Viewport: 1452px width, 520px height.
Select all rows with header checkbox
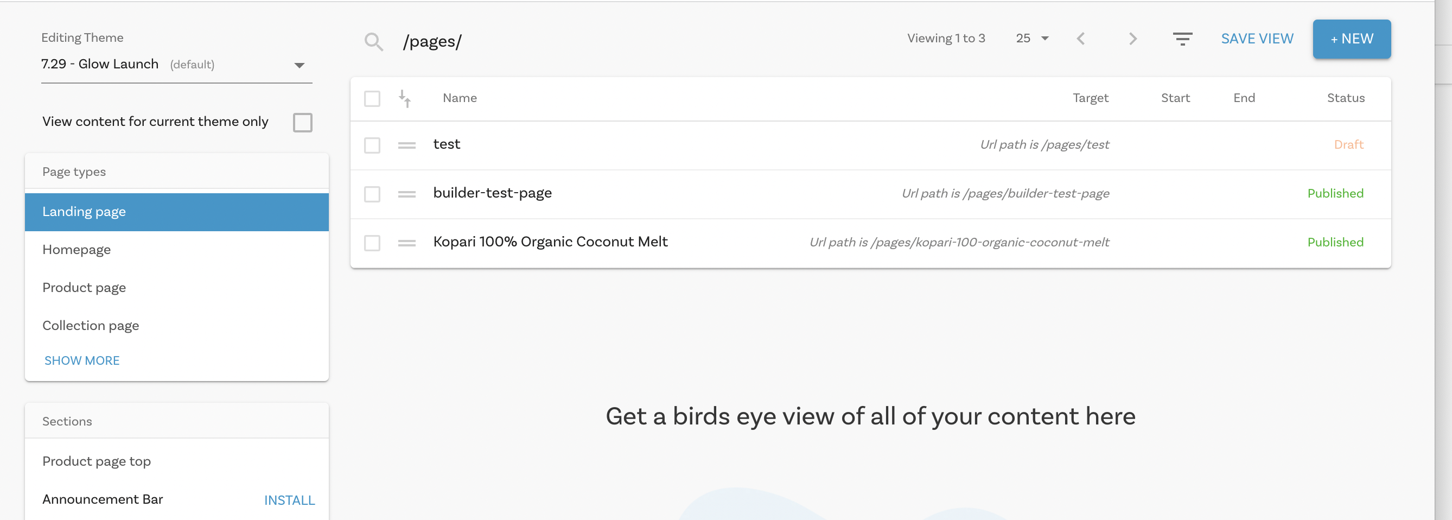[372, 99]
